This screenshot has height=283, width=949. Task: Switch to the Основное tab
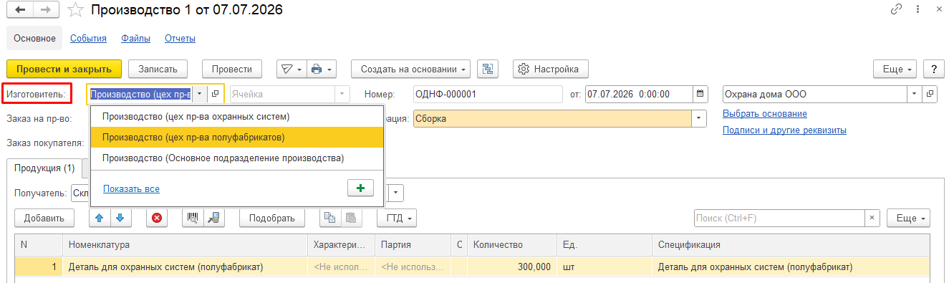coord(34,38)
